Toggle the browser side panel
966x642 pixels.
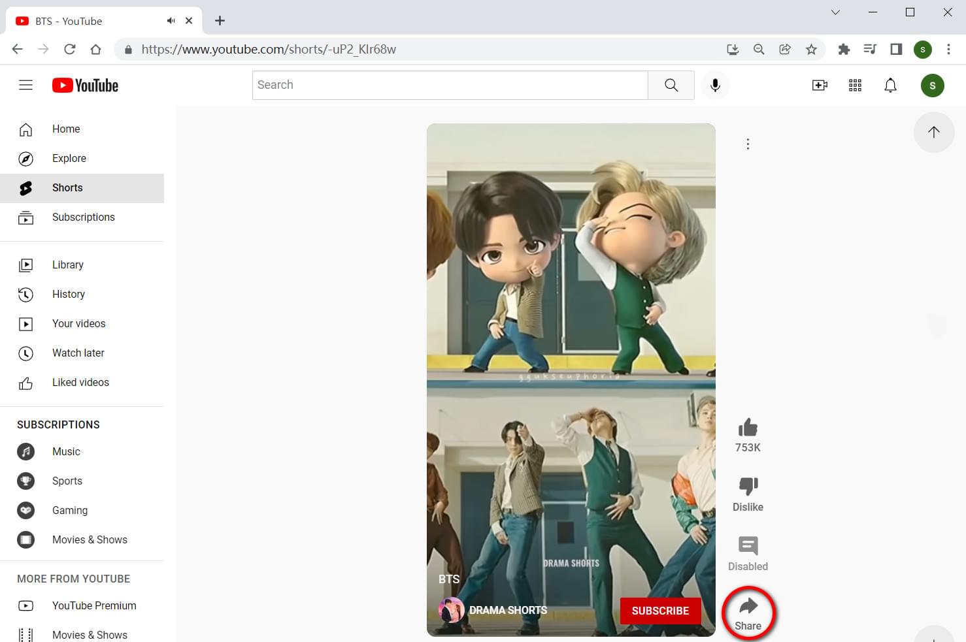896,49
